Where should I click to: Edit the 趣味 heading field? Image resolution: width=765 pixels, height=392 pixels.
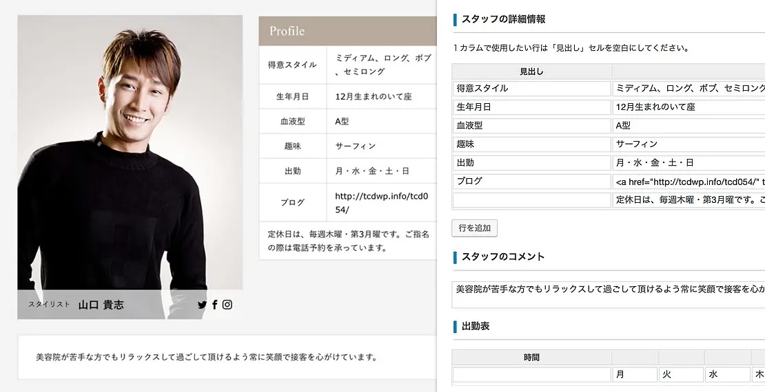[531, 144]
